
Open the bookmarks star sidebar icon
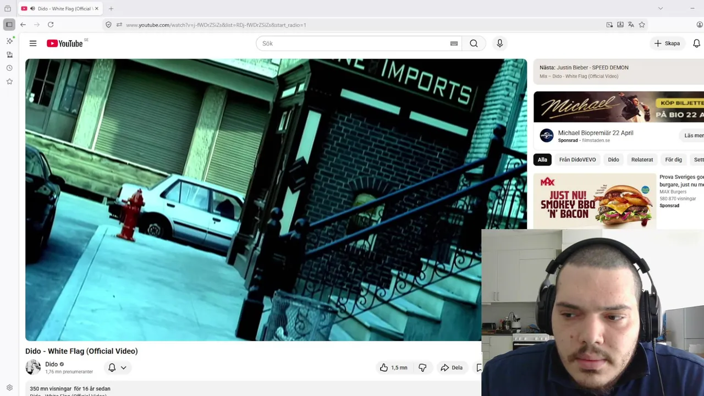point(9,81)
